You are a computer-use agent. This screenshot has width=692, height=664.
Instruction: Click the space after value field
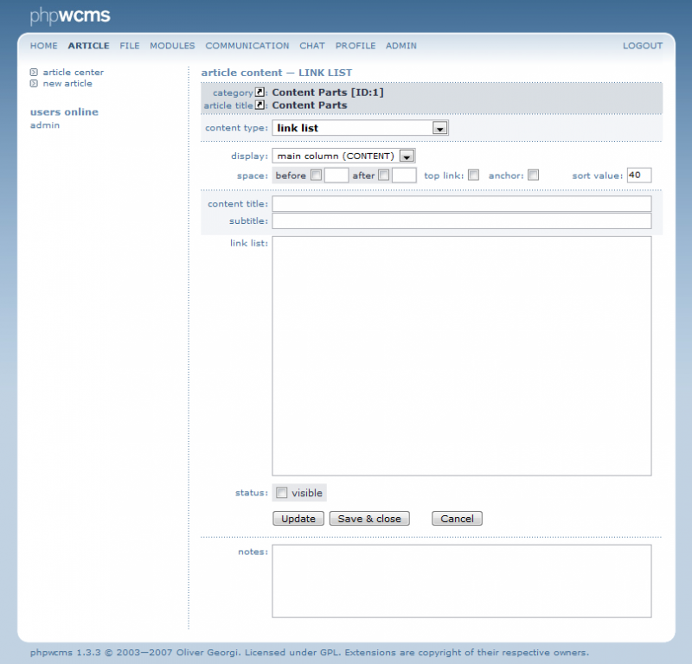click(x=404, y=176)
